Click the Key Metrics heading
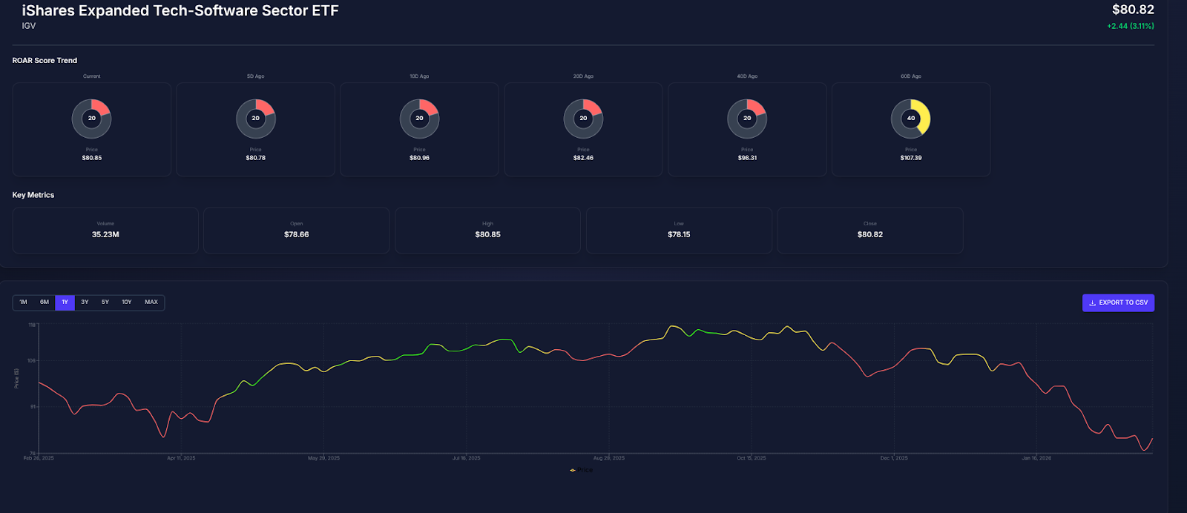This screenshot has height=513, width=1187. [x=33, y=195]
